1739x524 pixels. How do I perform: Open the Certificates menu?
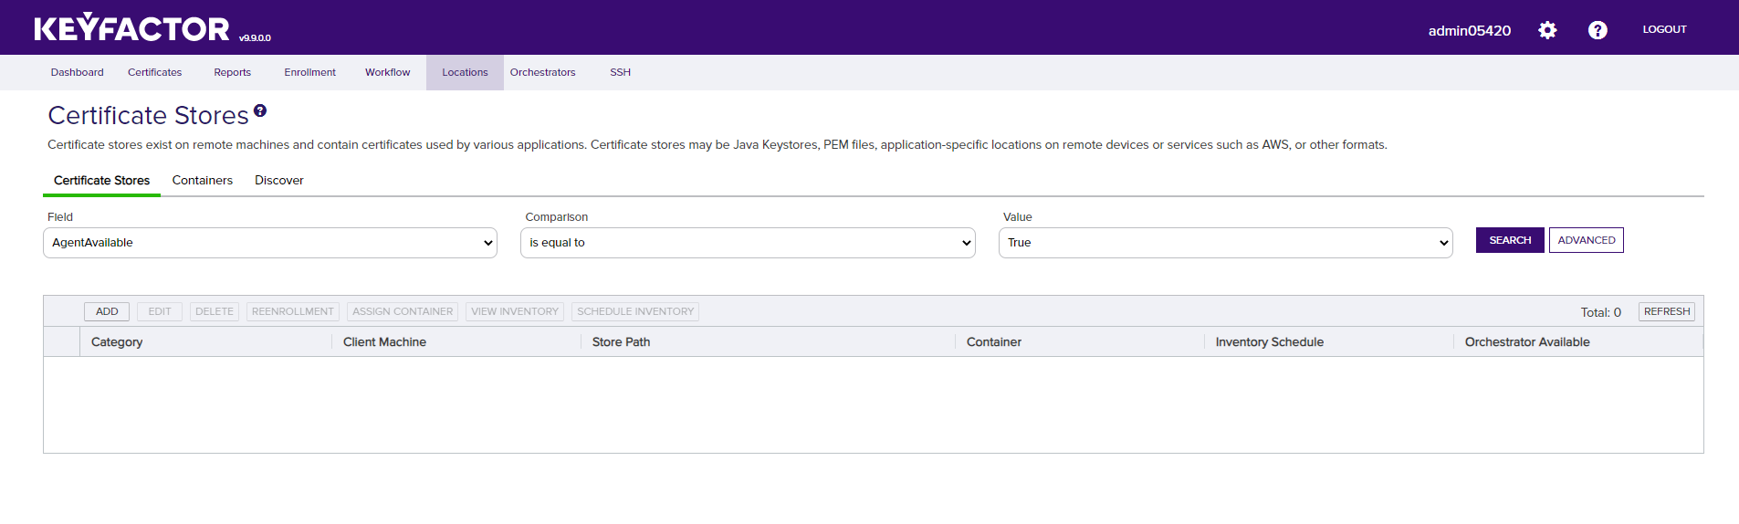[154, 72]
